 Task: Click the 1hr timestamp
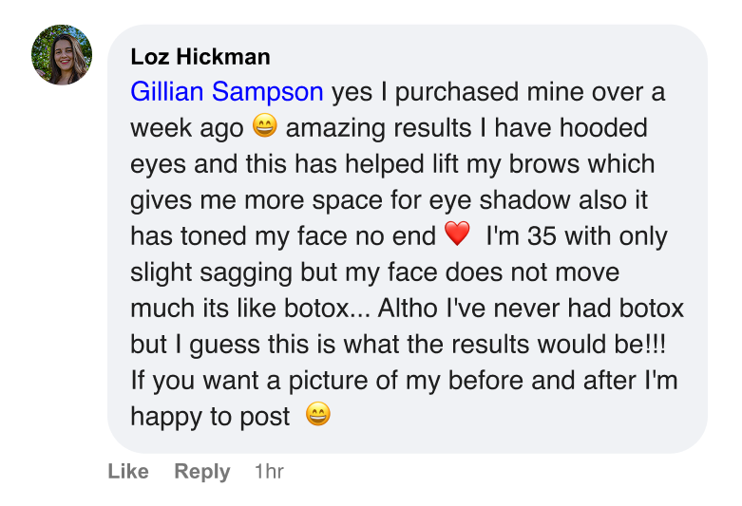point(269,472)
